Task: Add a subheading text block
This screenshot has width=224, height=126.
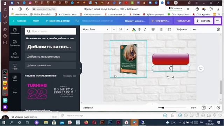Action: 50,57
